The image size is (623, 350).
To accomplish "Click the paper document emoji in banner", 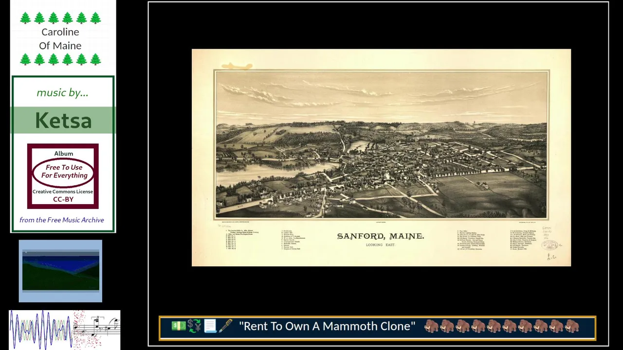I will coord(210,326).
